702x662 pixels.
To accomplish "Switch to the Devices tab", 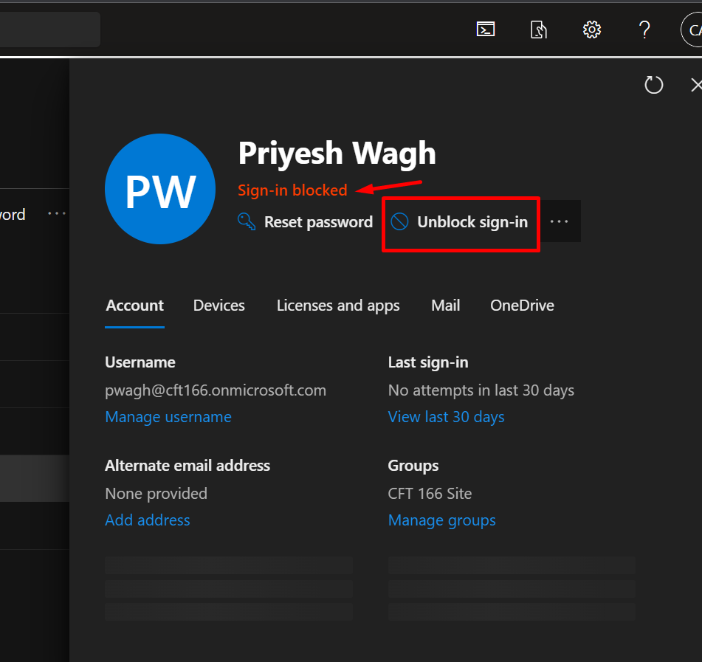I will pyautogui.click(x=218, y=305).
